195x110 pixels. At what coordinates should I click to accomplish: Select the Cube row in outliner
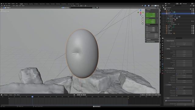178,13
